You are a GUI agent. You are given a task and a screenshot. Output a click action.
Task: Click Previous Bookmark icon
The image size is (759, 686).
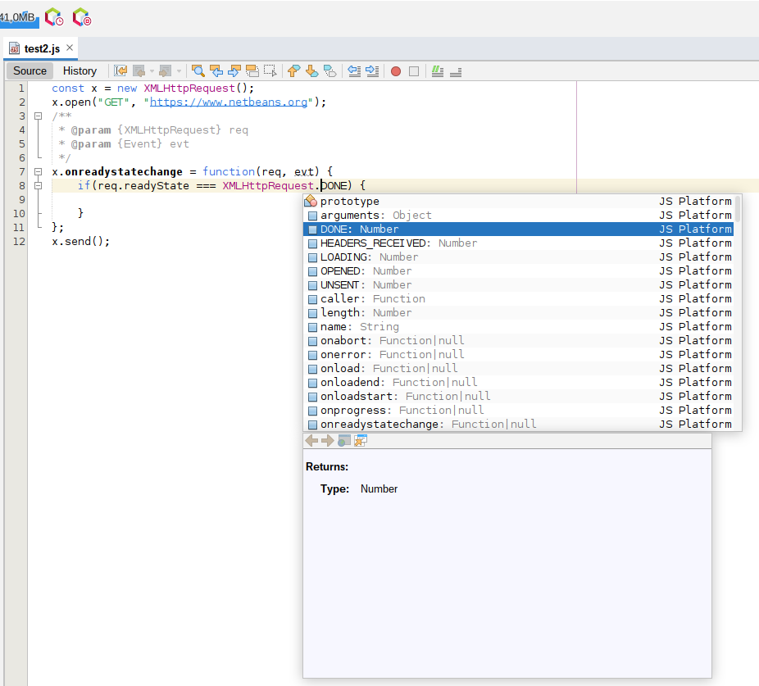(293, 71)
